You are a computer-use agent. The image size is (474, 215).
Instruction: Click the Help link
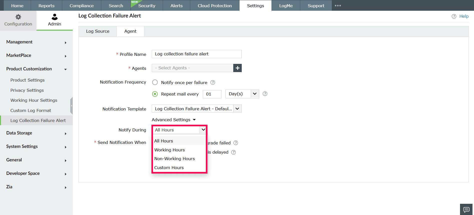click(464, 16)
